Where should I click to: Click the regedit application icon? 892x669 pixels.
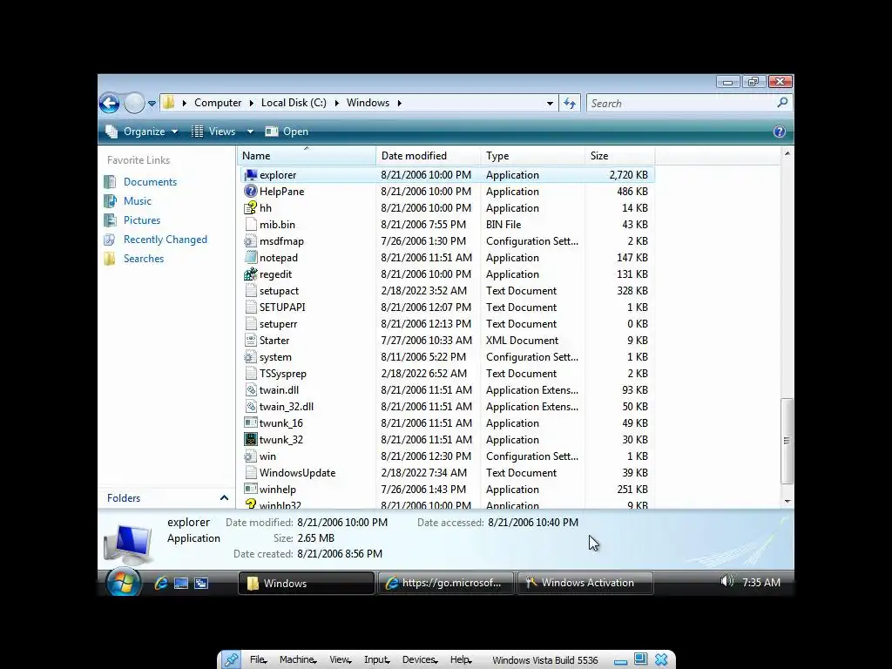point(250,274)
